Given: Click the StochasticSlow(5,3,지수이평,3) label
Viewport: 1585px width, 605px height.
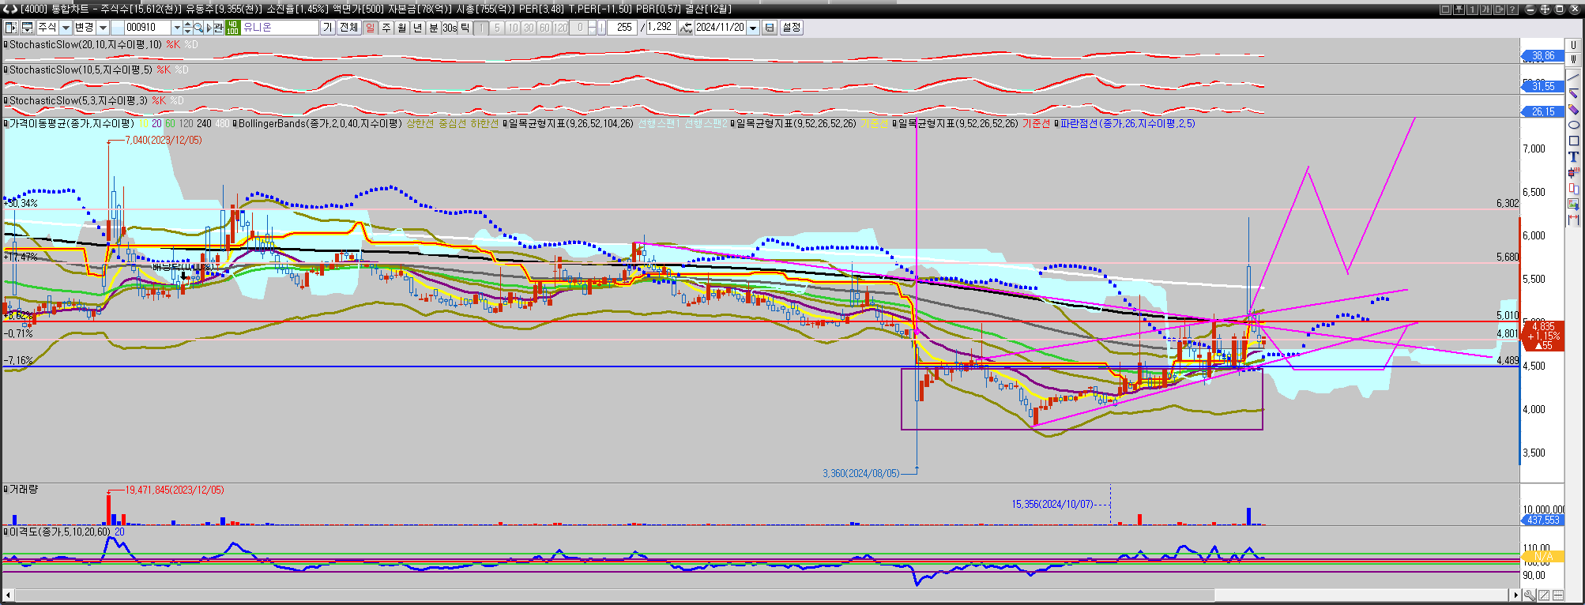Looking at the screenshot, I should (78, 100).
